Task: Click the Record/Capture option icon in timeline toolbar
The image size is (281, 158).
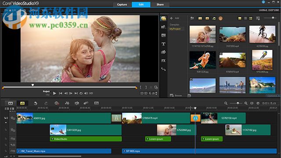Action: click(x=57, y=103)
